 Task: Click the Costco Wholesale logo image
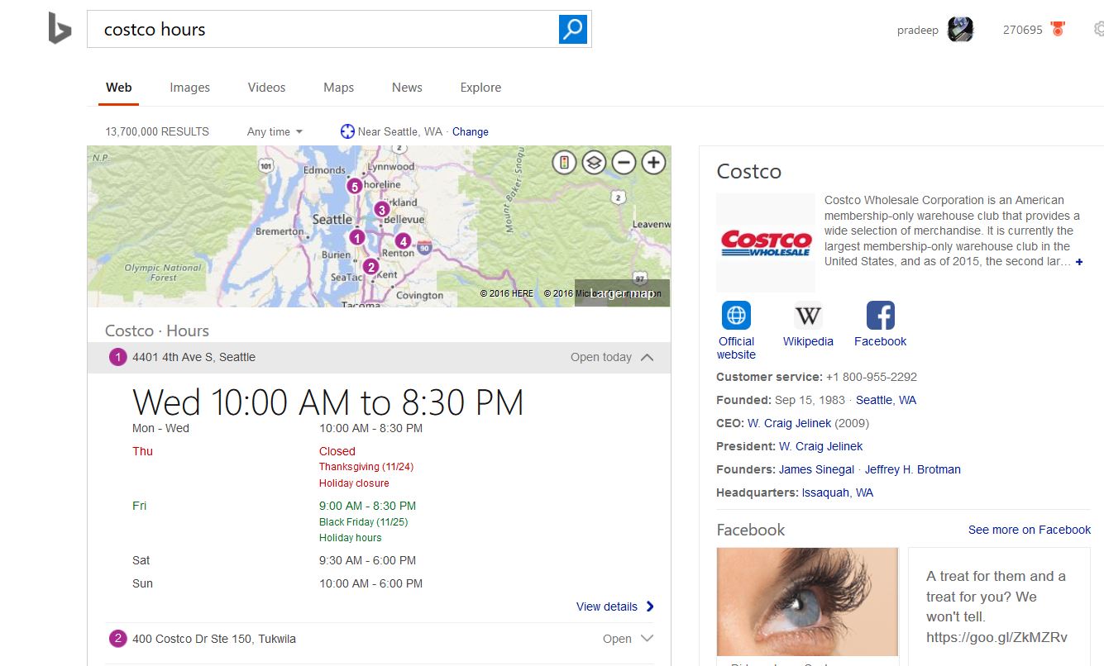click(766, 243)
